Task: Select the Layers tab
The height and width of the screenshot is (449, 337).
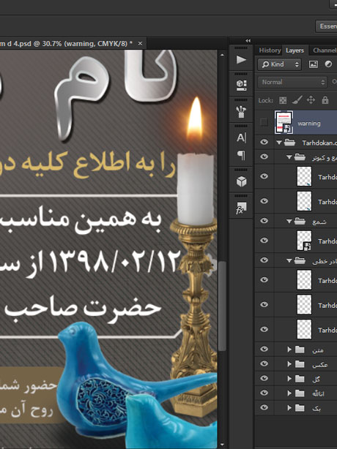Action: (x=295, y=50)
